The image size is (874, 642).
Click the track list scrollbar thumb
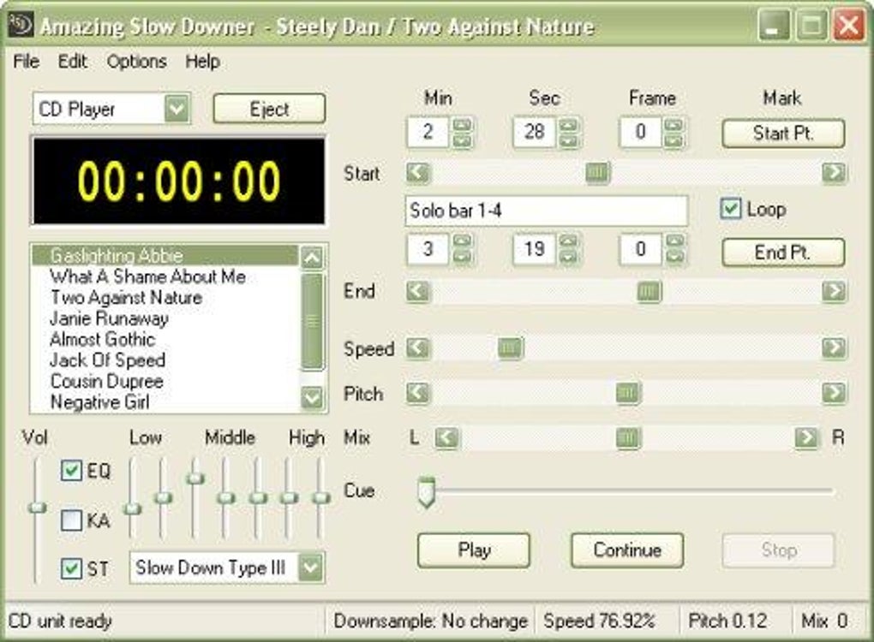tap(312, 321)
